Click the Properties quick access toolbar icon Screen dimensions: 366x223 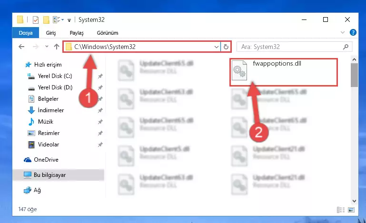[36, 20]
